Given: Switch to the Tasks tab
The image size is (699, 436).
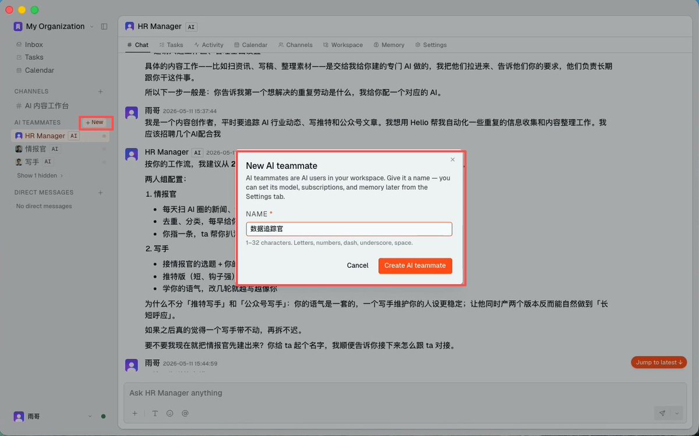Looking at the screenshot, I should 171,45.
